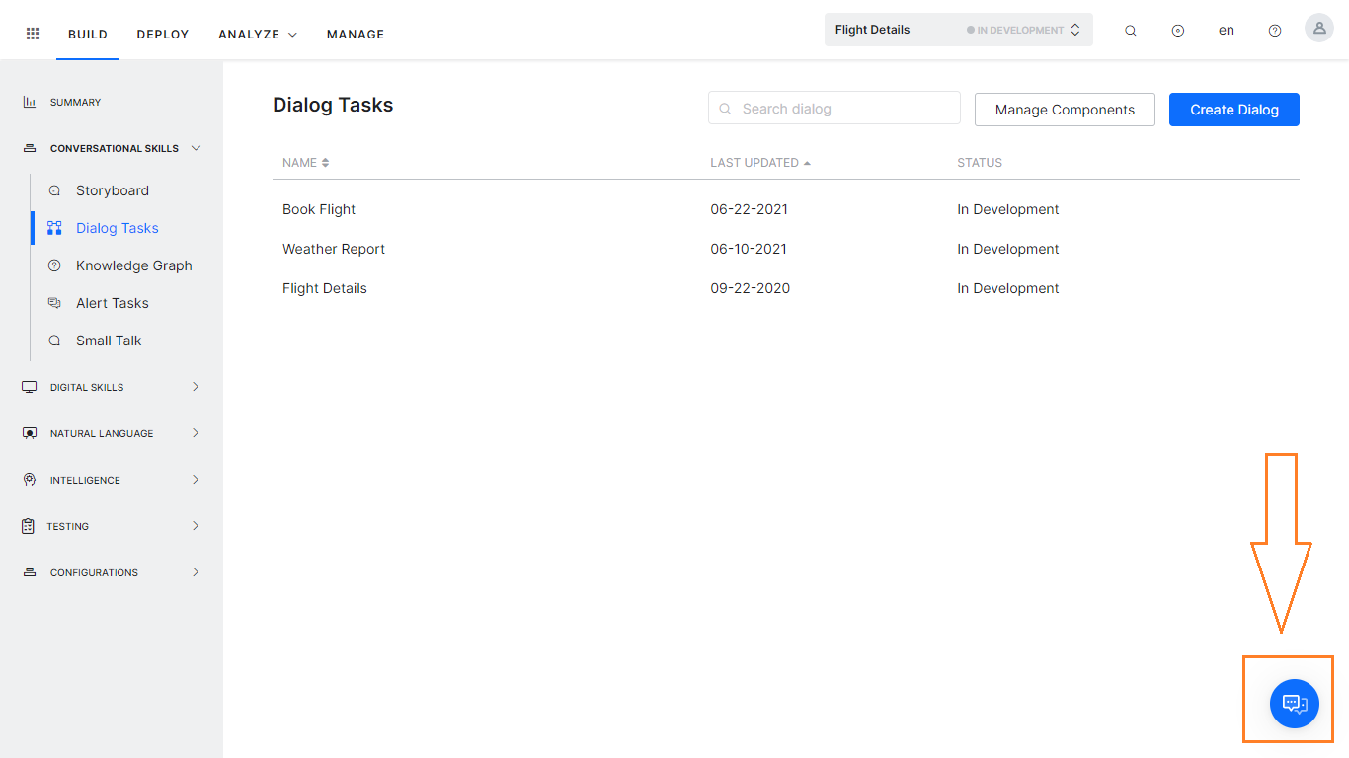The height and width of the screenshot is (758, 1349).
Task: Open the Flight Details bot selector
Action: point(959,30)
